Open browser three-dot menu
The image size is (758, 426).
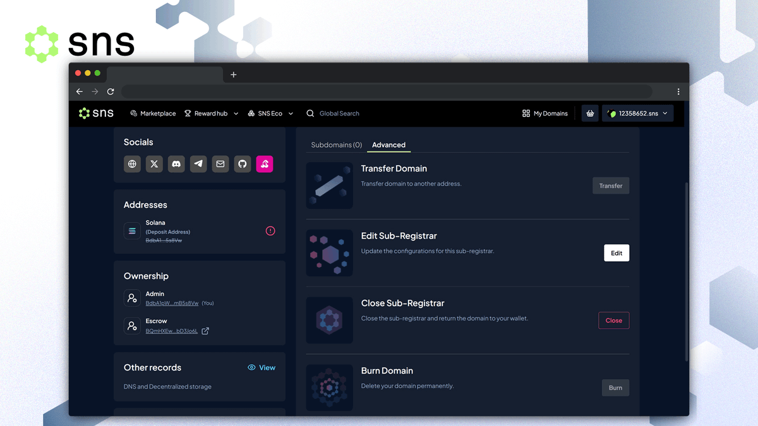[x=678, y=92]
